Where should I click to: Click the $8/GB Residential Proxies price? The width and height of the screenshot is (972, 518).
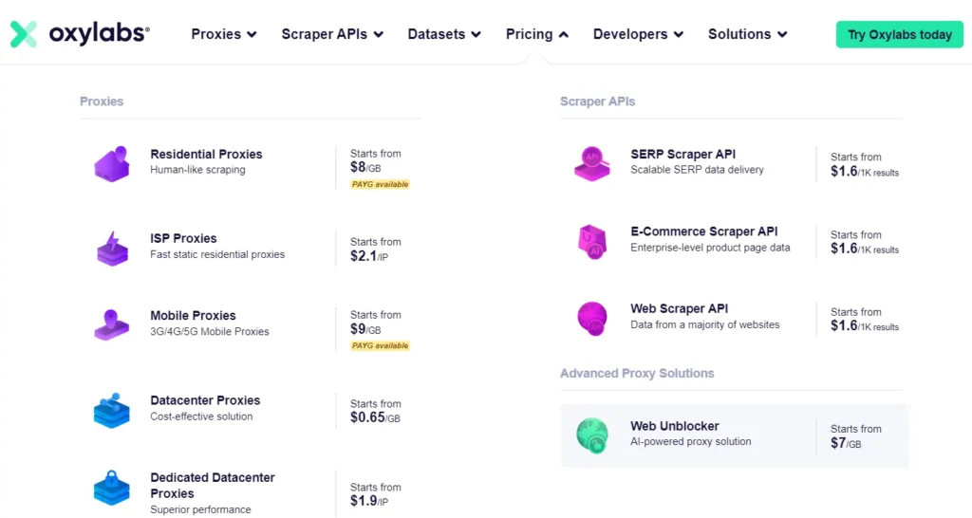coord(365,167)
